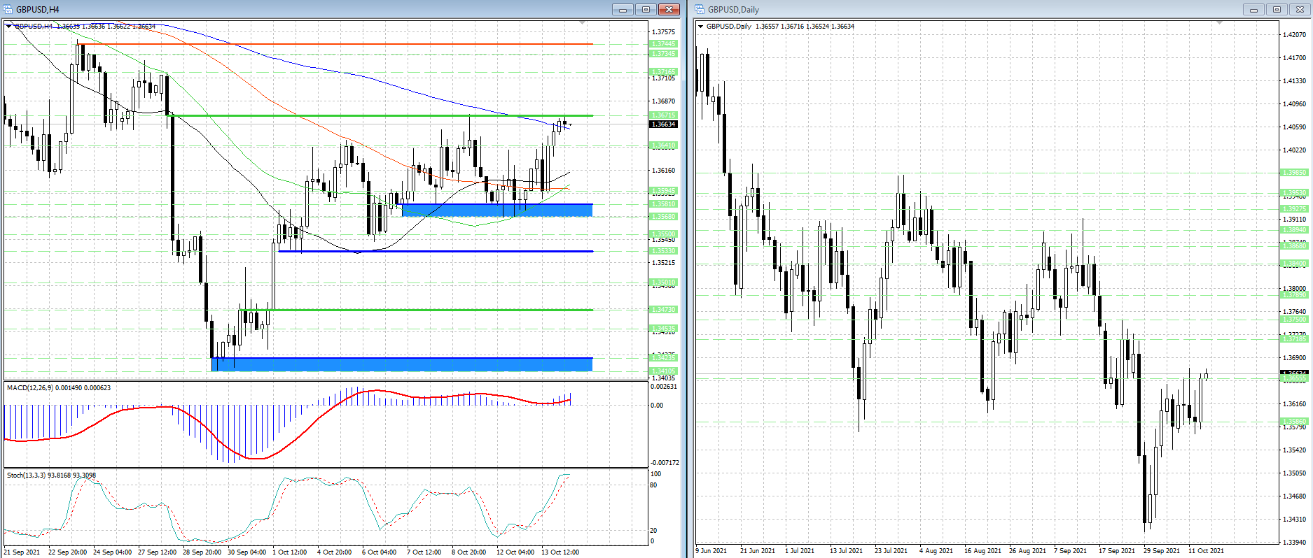Click the chart icon in GBPUSD,Daily title bar
The height and width of the screenshot is (558, 1313).
point(700,9)
